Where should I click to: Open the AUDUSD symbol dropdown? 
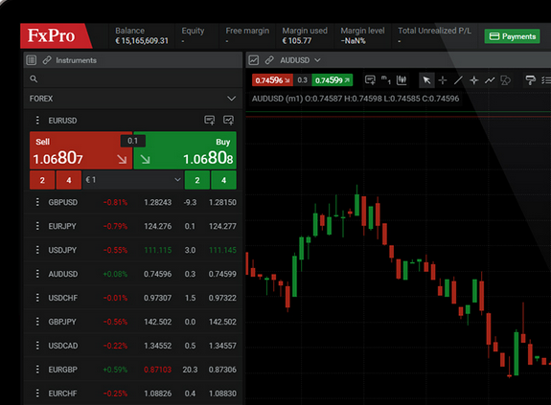317,60
